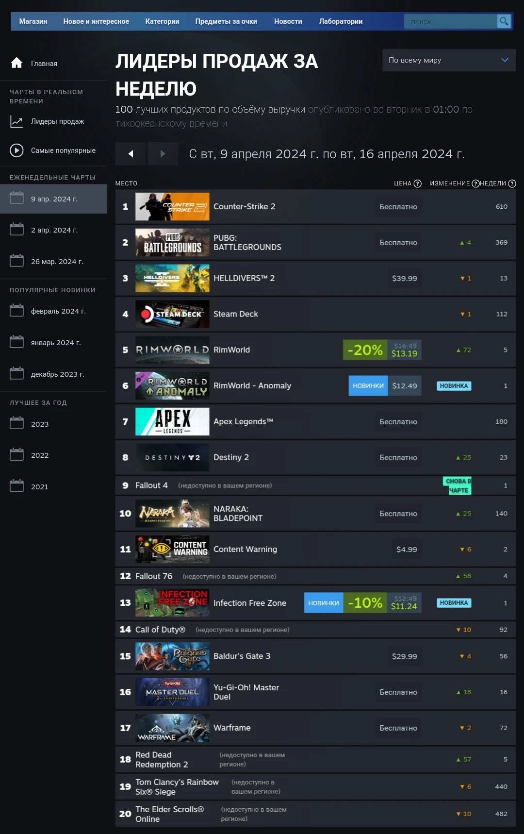Screen dimensions: 524x834
Task: Click Бесплатно price for Counter-Strike 2
Action: tap(398, 207)
